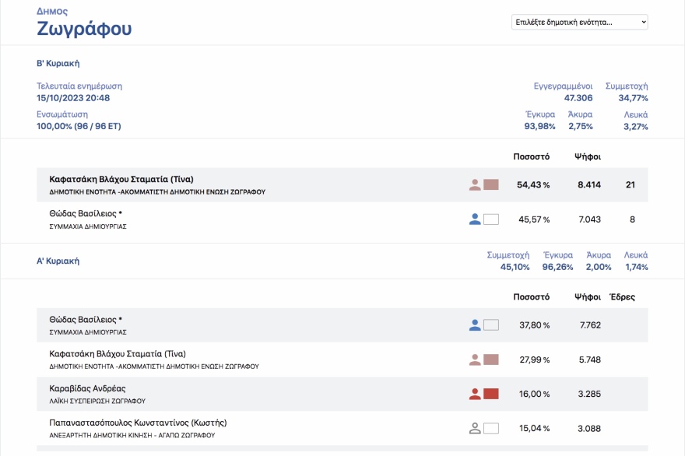
Task: Click candidate Παπαναστασόπουλος Κωνσταντίνος (Κωστής)
Action: coord(138,423)
